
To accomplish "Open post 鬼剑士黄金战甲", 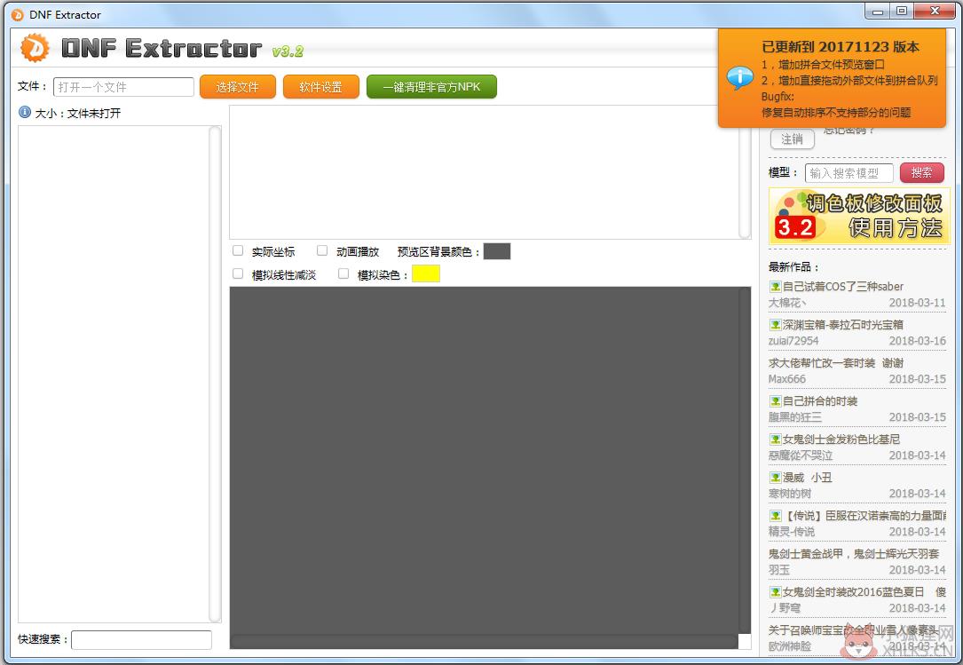I will pos(854,553).
